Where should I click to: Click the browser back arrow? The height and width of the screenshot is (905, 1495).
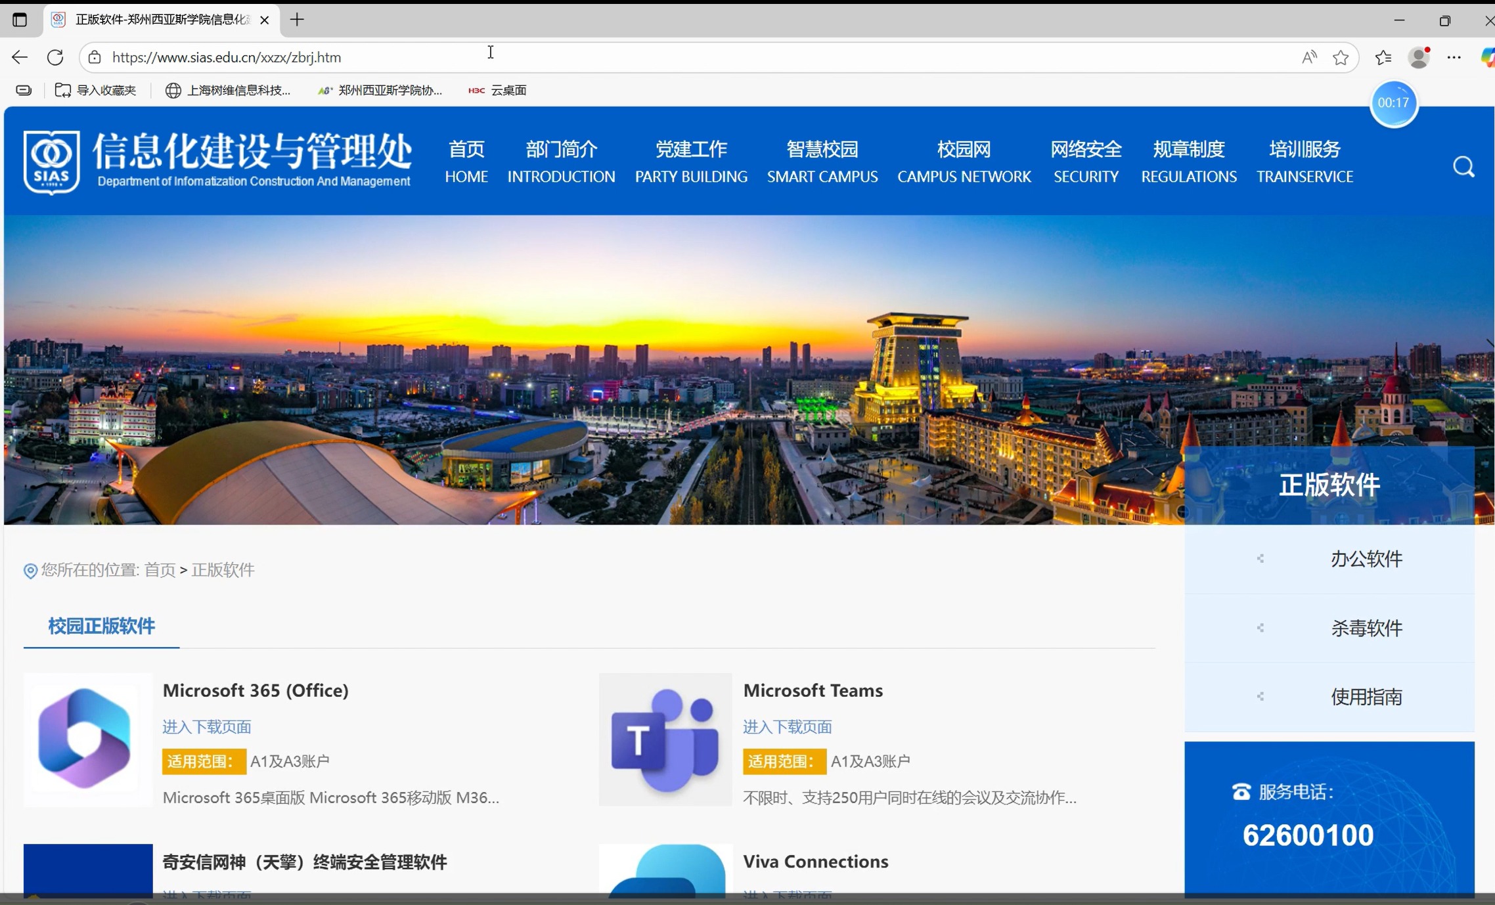tap(20, 57)
